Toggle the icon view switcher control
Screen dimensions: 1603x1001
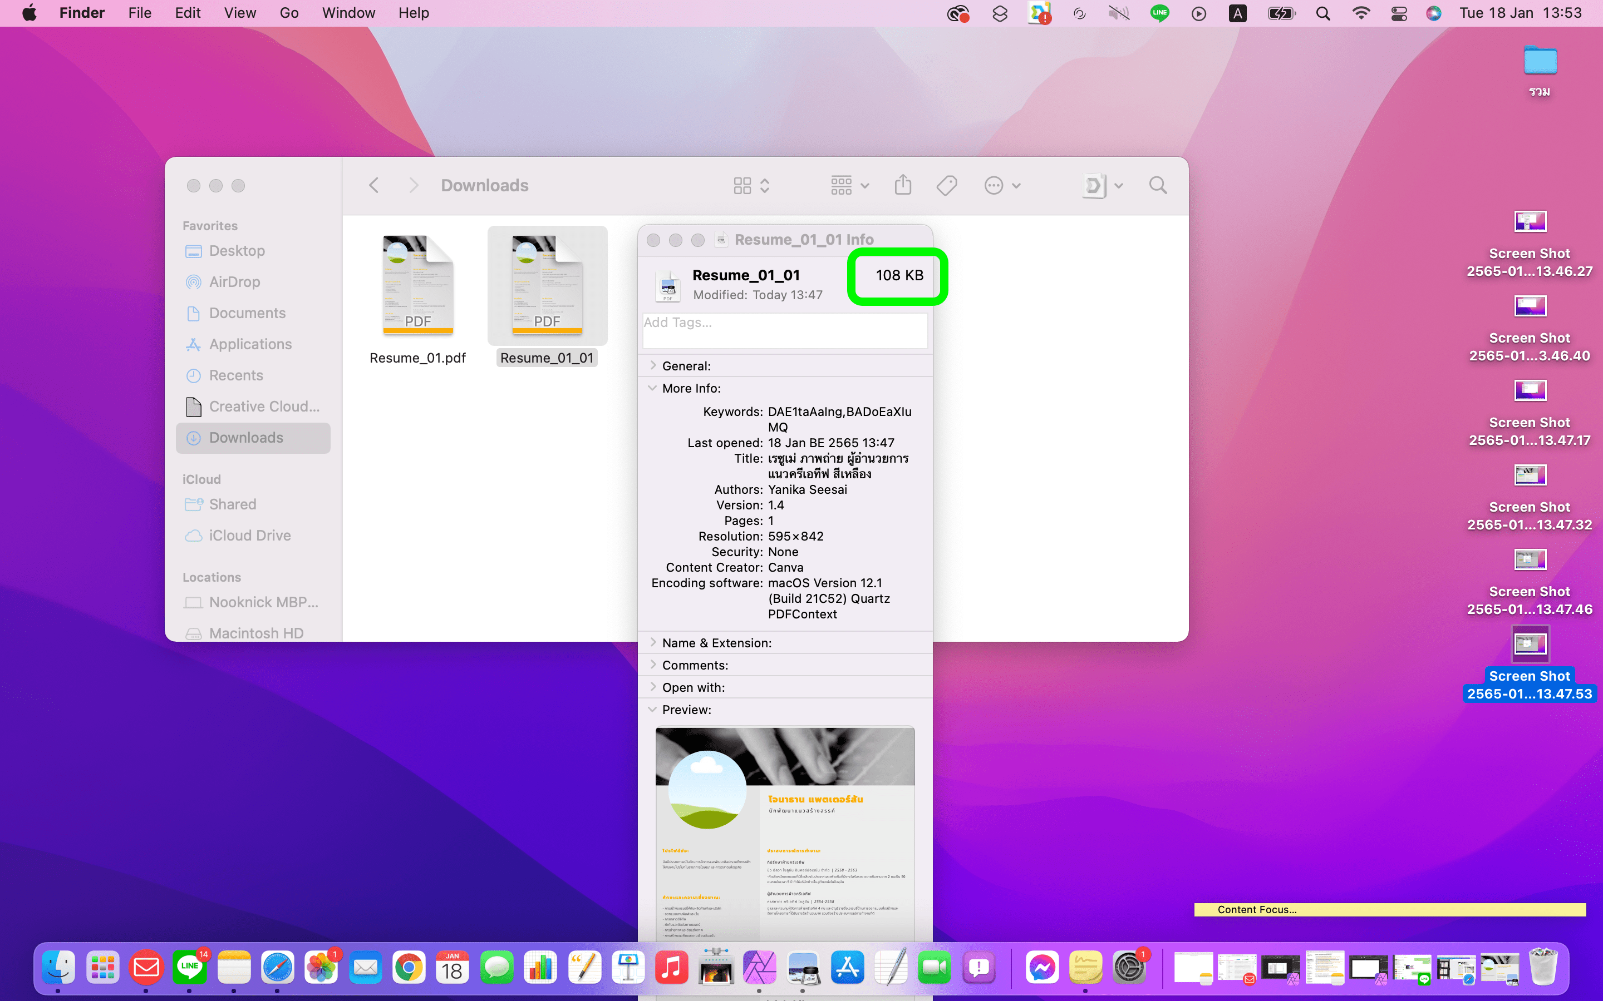click(x=751, y=185)
